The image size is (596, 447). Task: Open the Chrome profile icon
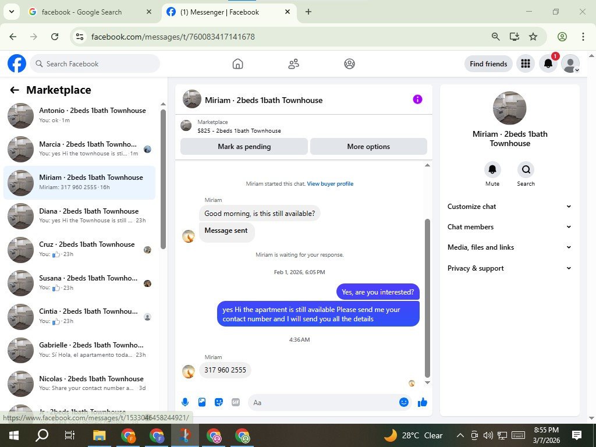(562, 37)
